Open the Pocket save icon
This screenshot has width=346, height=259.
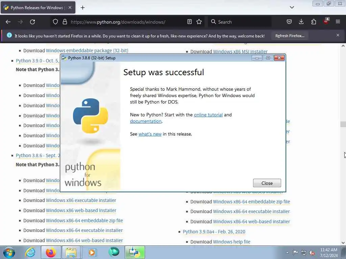pyautogui.click(x=289, y=22)
